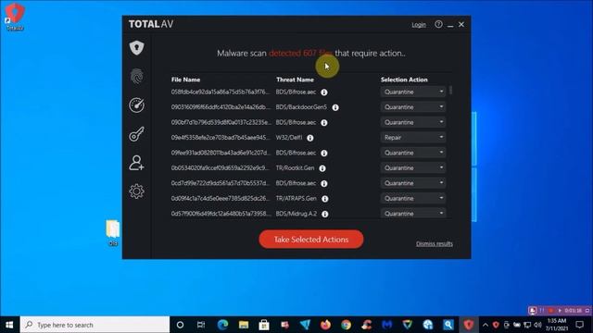The image size is (593, 333).
Task: Show info for BDS/Midrug.A.2 threat
Action: 325,214
